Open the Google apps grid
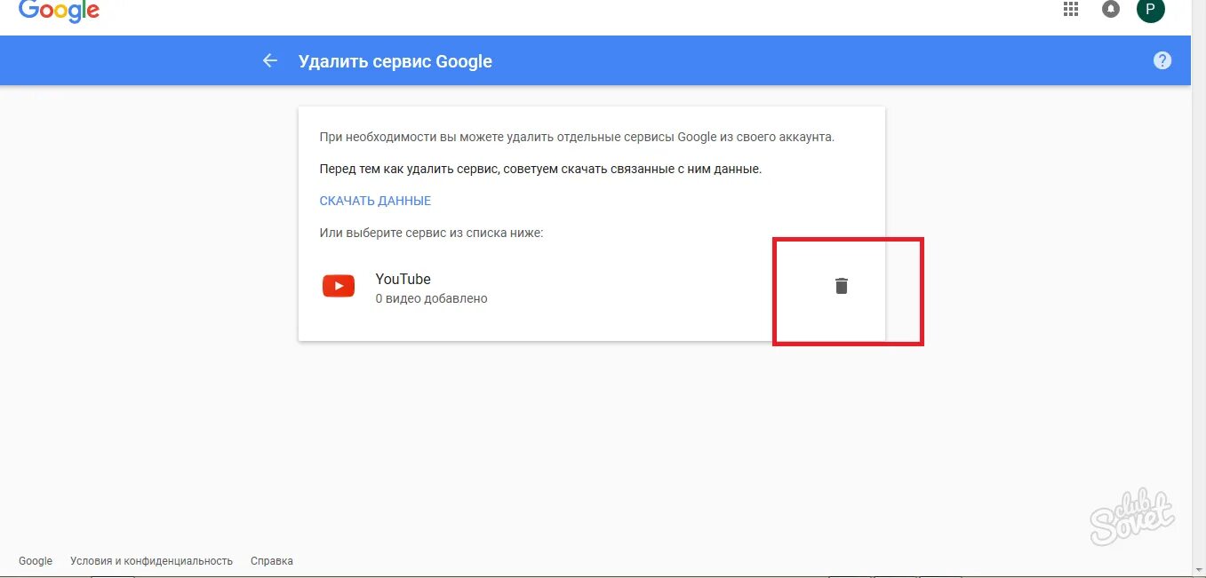The image size is (1206, 578). coord(1071,9)
